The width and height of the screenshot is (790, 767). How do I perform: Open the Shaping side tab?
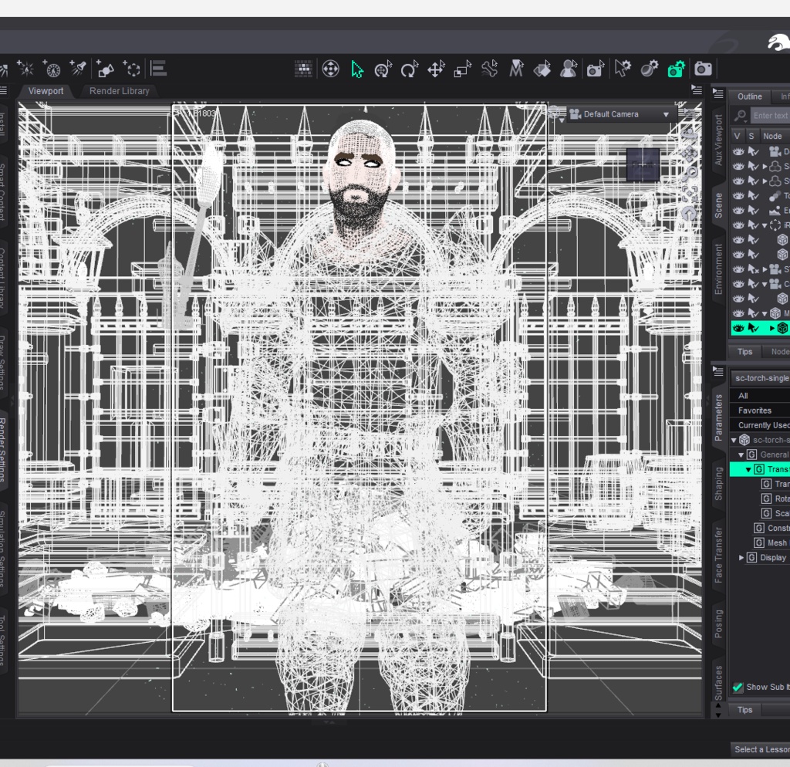[718, 484]
